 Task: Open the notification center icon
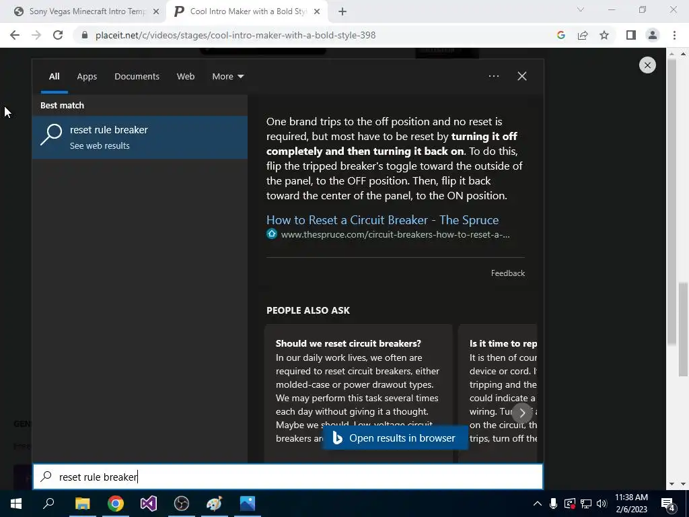[x=668, y=504]
